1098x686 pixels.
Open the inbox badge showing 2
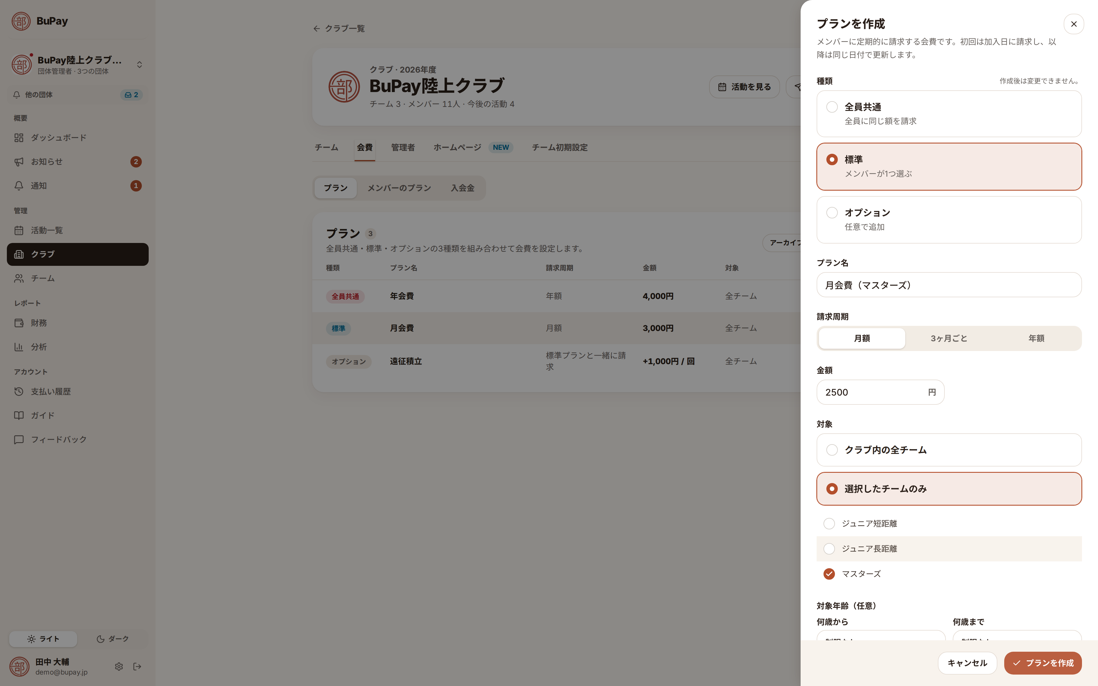(132, 95)
